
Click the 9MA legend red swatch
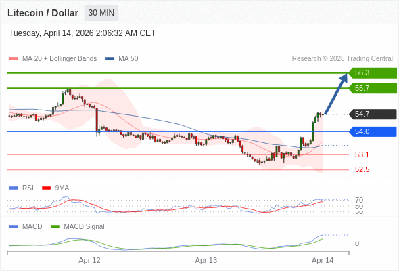[46, 188]
